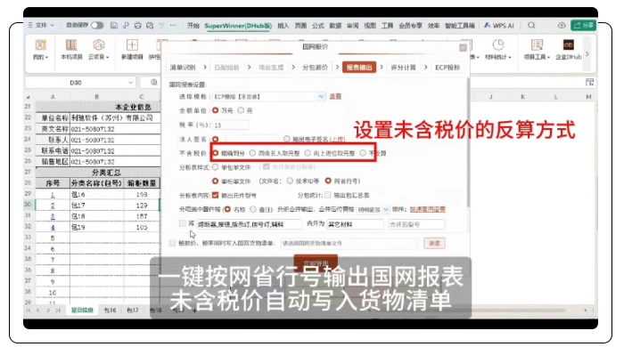Click the red link beside the template dropdown
The image size is (632, 347).
tap(335, 96)
